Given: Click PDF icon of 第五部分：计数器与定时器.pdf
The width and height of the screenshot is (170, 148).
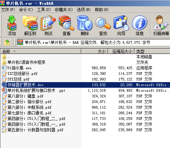Looking at the screenshot, I should pyautogui.click(x=4, y=130).
